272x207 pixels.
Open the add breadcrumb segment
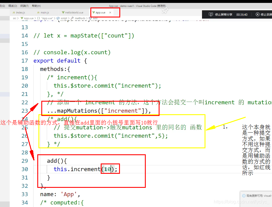[x=95, y=18]
